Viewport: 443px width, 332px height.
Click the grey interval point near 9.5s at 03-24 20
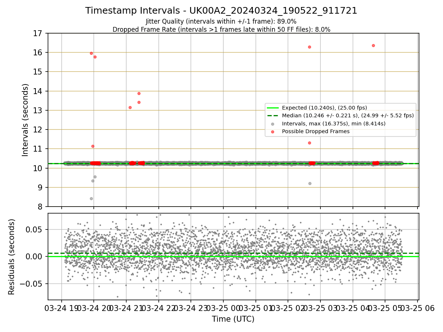pyautogui.click(x=95, y=177)
